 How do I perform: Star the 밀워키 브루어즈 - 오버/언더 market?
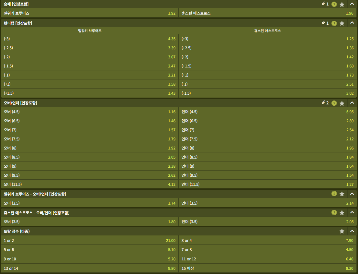coord(342,194)
